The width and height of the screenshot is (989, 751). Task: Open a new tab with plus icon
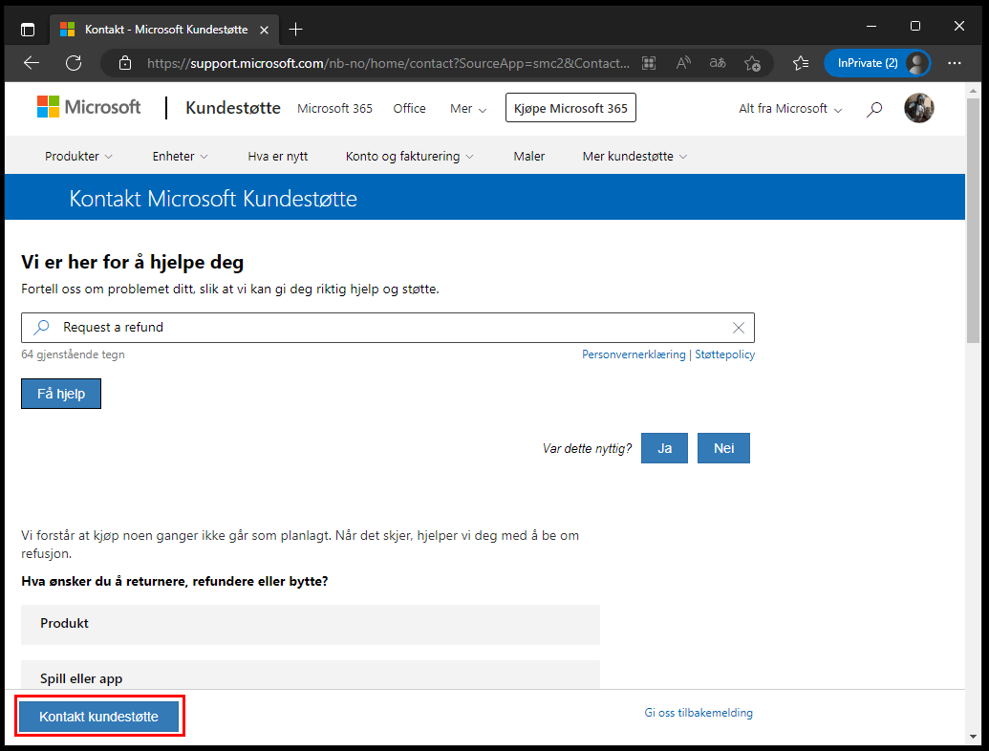pyautogui.click(x=295, y=30)
